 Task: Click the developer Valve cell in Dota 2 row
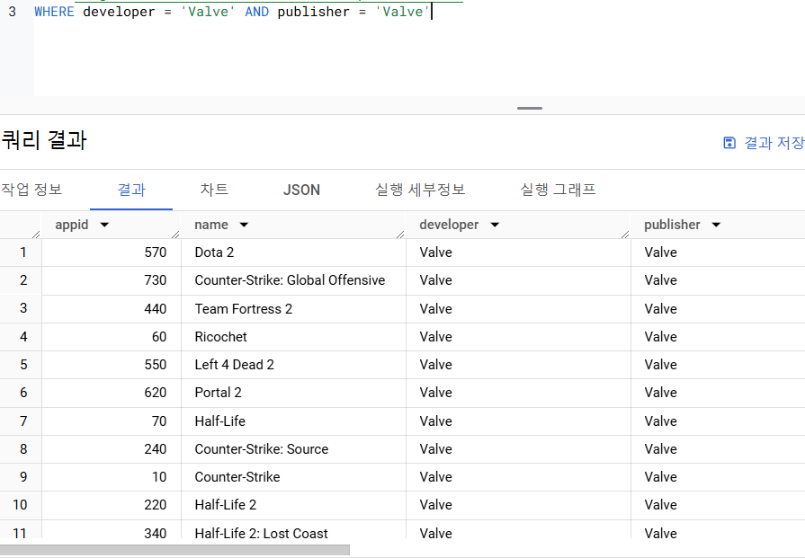pos(518,252)
